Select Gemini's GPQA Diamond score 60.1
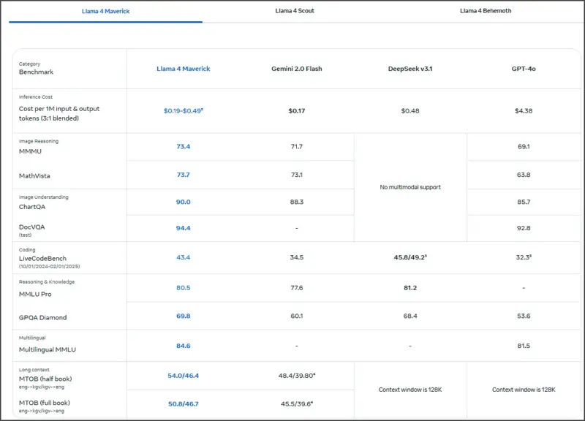The height and width of the screenshot is (421, 585). coord(297,316)
